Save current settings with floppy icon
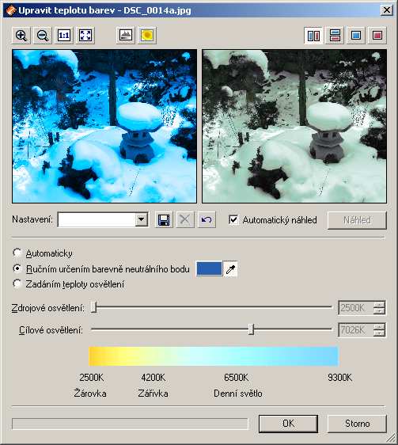The image size is (398, 445). pos(164,219)
